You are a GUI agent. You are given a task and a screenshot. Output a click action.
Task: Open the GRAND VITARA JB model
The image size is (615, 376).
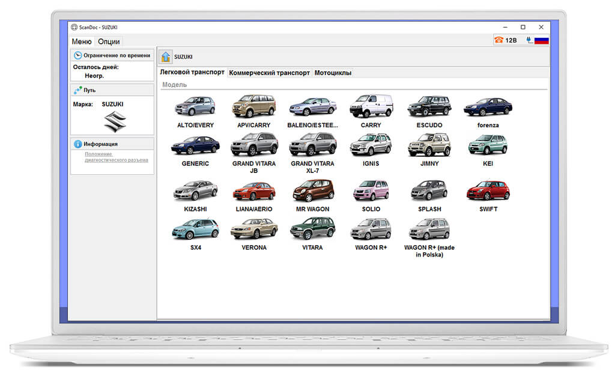coord(254,153)
